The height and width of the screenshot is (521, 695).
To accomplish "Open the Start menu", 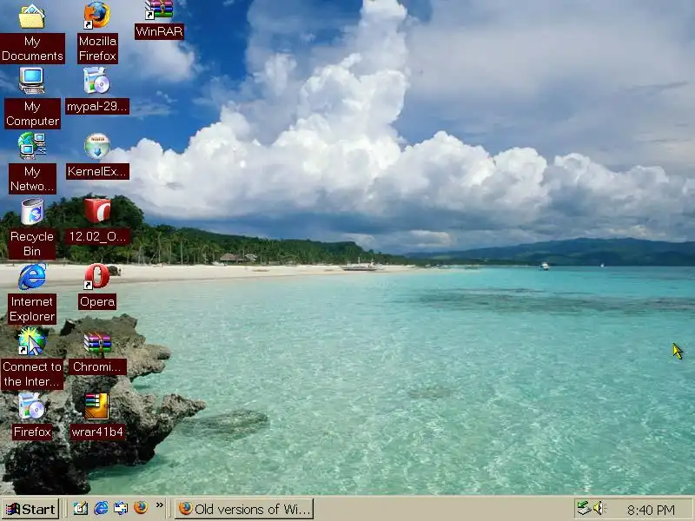I will (x=30, y=509).
